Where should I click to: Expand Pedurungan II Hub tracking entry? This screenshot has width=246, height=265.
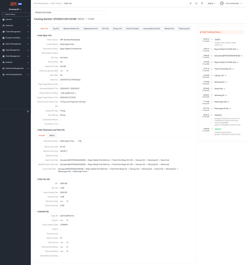pos(230,109)
